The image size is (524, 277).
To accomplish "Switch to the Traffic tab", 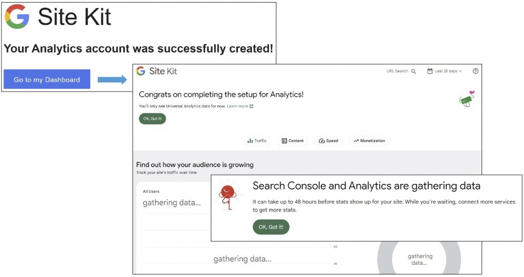I will 257,141.
